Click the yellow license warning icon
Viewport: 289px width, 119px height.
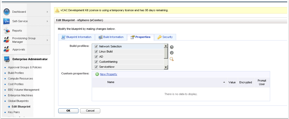pos(57,10)
